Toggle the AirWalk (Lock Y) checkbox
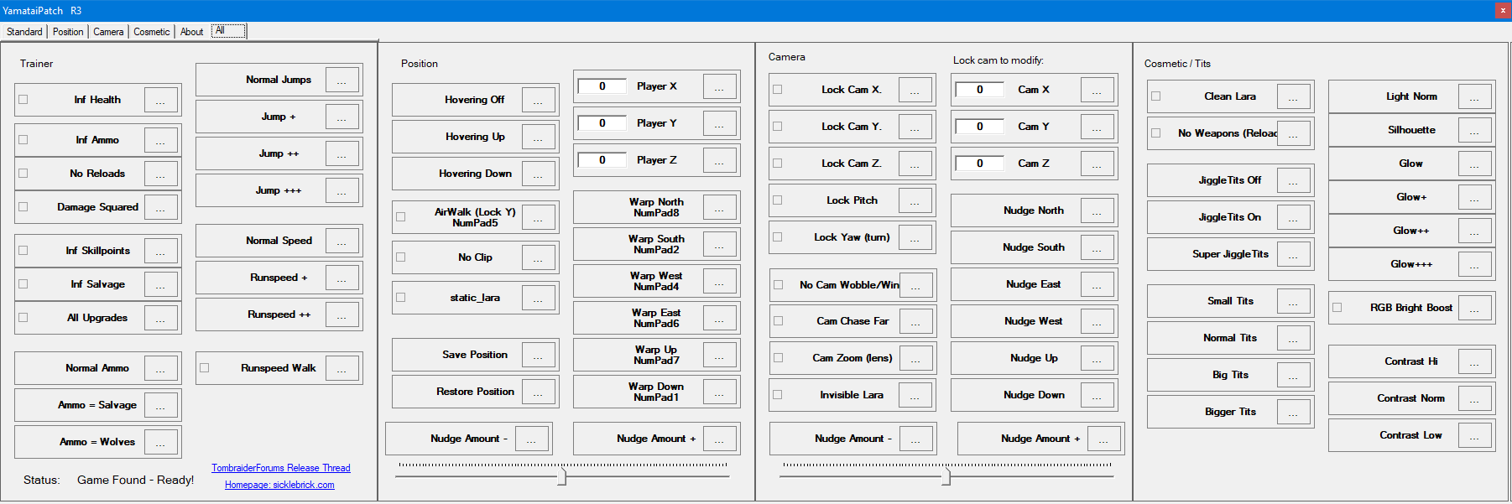Screen dimensions: 1512x504 click(x=401, y=217)
